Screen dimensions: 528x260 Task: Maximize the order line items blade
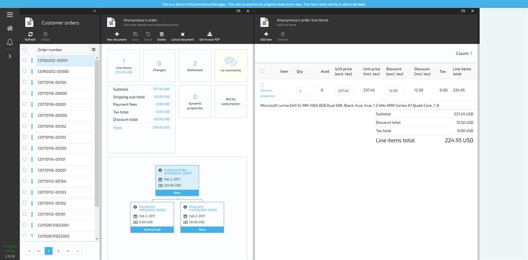(x=463, y=11)
